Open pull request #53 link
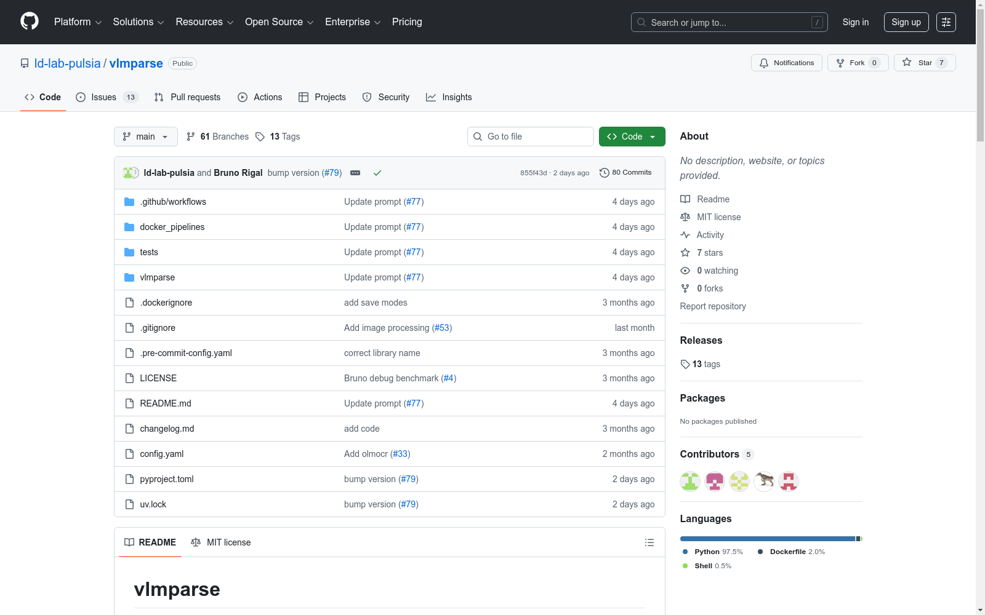The width and height of the screenshot is (985, 615). (x=442, y=328)
